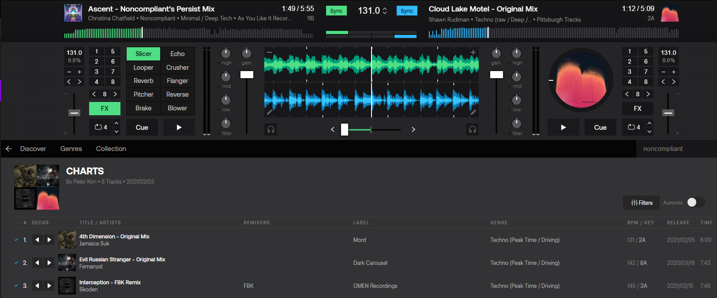Open the Filters panel
Viewport: 717px width, 298px height.
[x=642, y=203]
